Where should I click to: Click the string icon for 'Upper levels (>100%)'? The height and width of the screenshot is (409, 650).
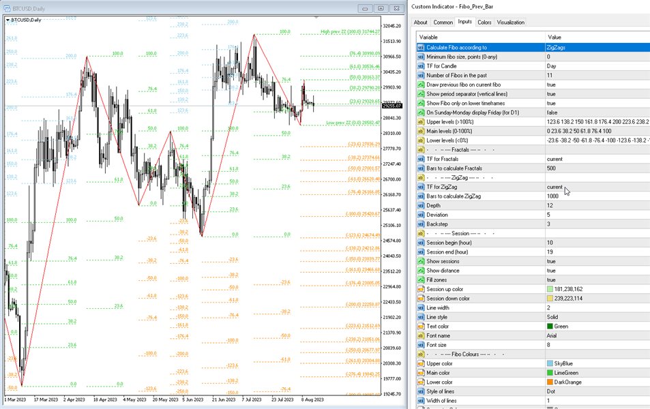[422, 122]
